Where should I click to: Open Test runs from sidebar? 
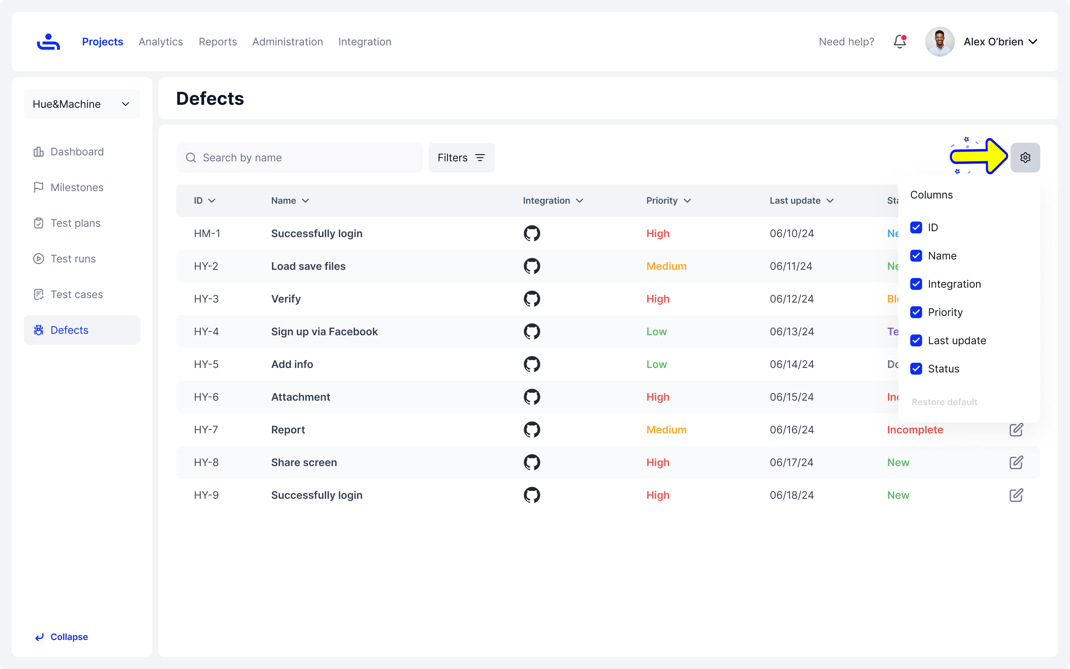[x=73, y=259]
